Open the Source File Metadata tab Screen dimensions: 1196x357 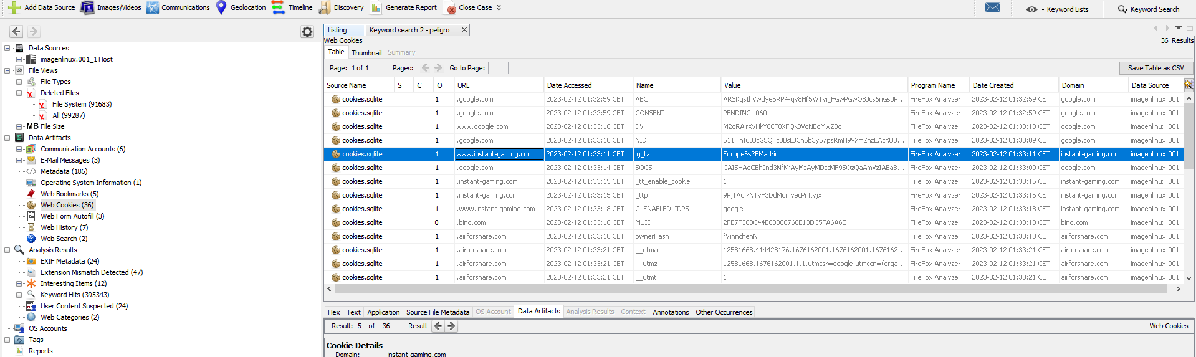pos(438,312)
